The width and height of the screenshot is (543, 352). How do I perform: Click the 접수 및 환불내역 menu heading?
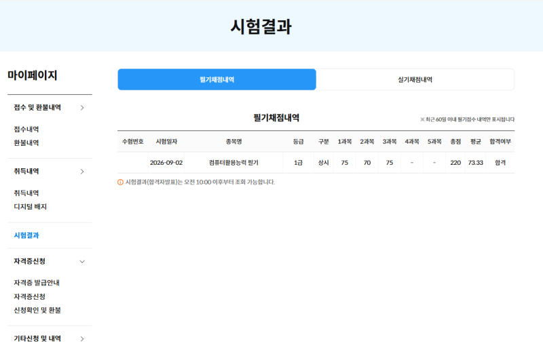[x=37, y=108]
